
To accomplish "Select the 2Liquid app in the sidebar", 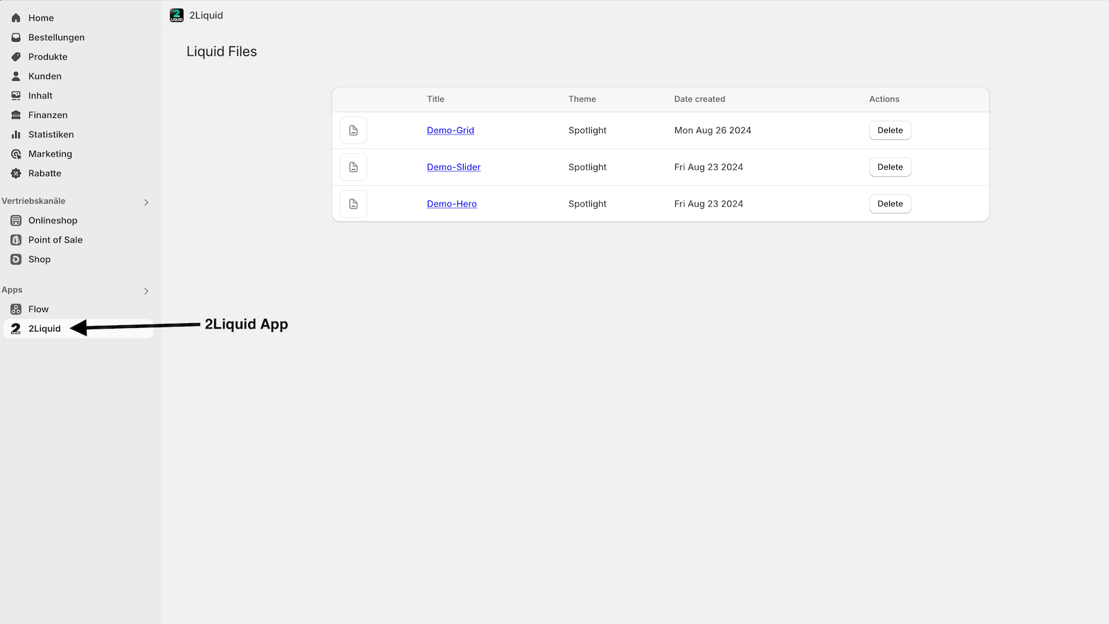I will click(44, 328).
